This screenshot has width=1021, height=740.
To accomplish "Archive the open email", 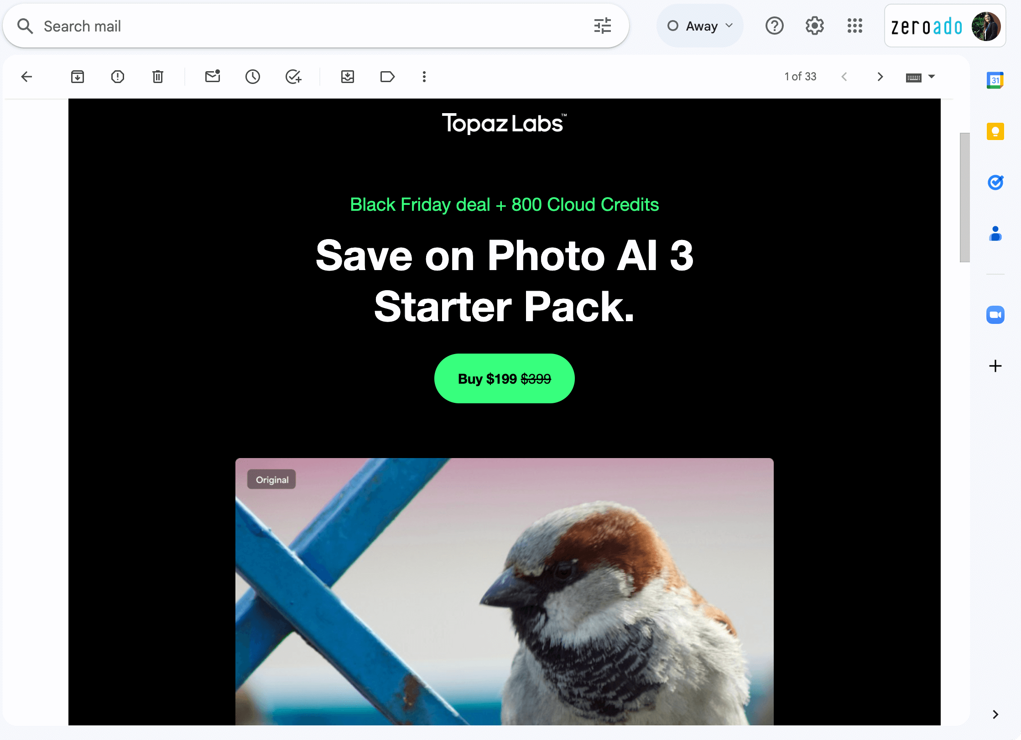I will 77,77.
